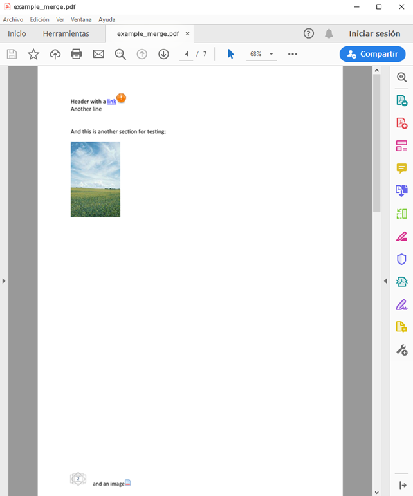Follow the "link" hyperlink in header
413x496 pixels.
coord(111,102)
